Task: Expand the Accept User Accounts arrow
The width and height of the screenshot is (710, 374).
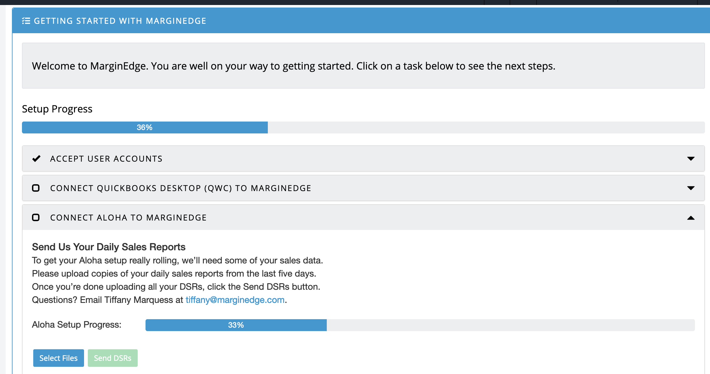Action: [x=691, y=158]
